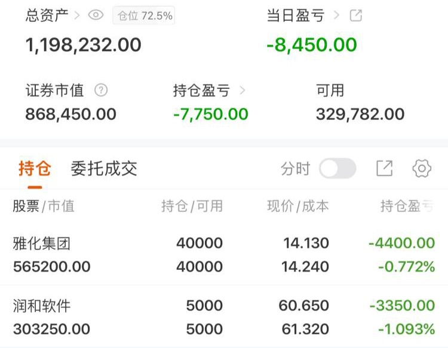Open holdings settings gear icon

[x=422, y=168]
